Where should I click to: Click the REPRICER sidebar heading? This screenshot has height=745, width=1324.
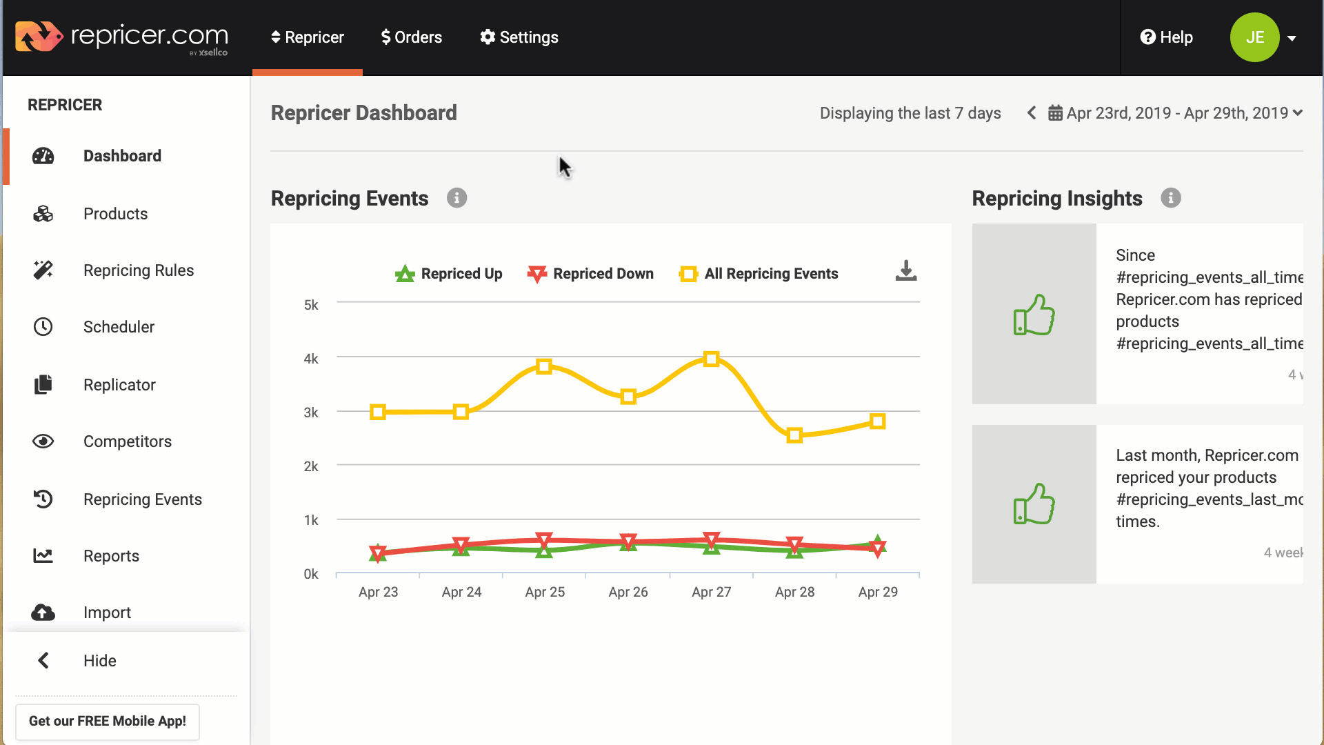click(65, 105)
